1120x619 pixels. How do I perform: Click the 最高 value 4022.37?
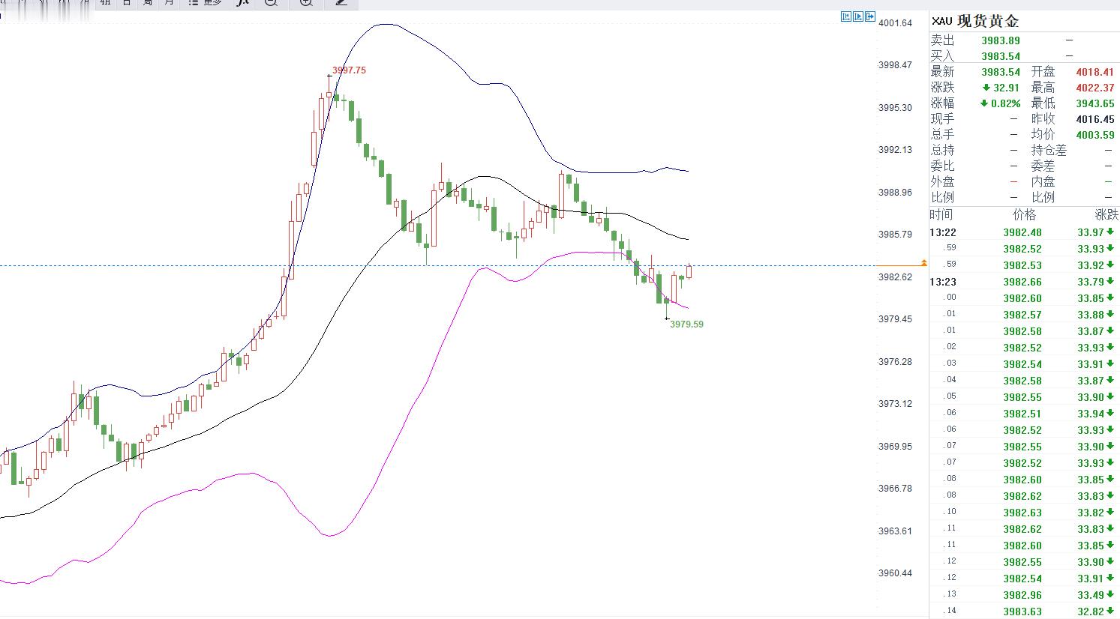tap(1095, 88)
